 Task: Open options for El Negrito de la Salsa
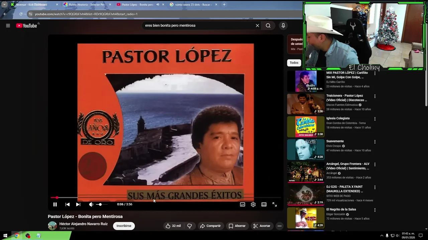[x=375, y=210]
